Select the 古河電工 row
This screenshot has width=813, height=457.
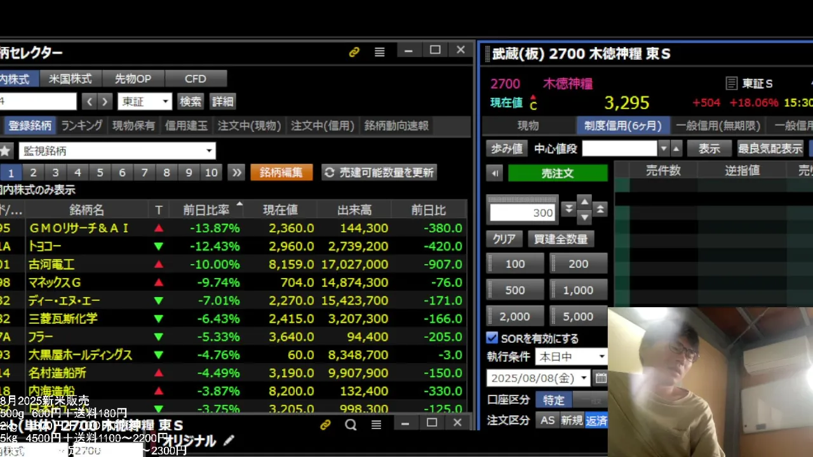point(233,264)
